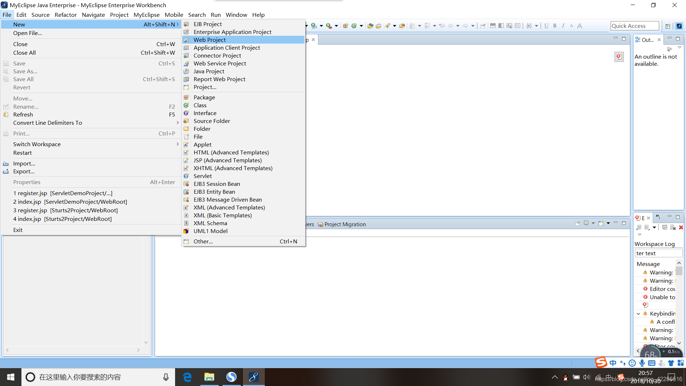The width and height of the screenshot is (686, 386).
Task: Click the Italic I toolbar icon
Action: click(x=563, y=26)
